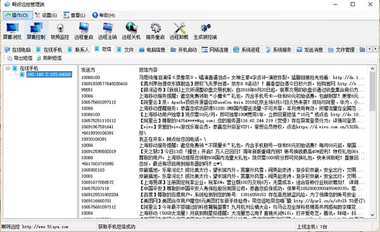Open 屏幕浏览 screen browse tool
This screenshot has width=380, height=232.
(x=12, y=31)
